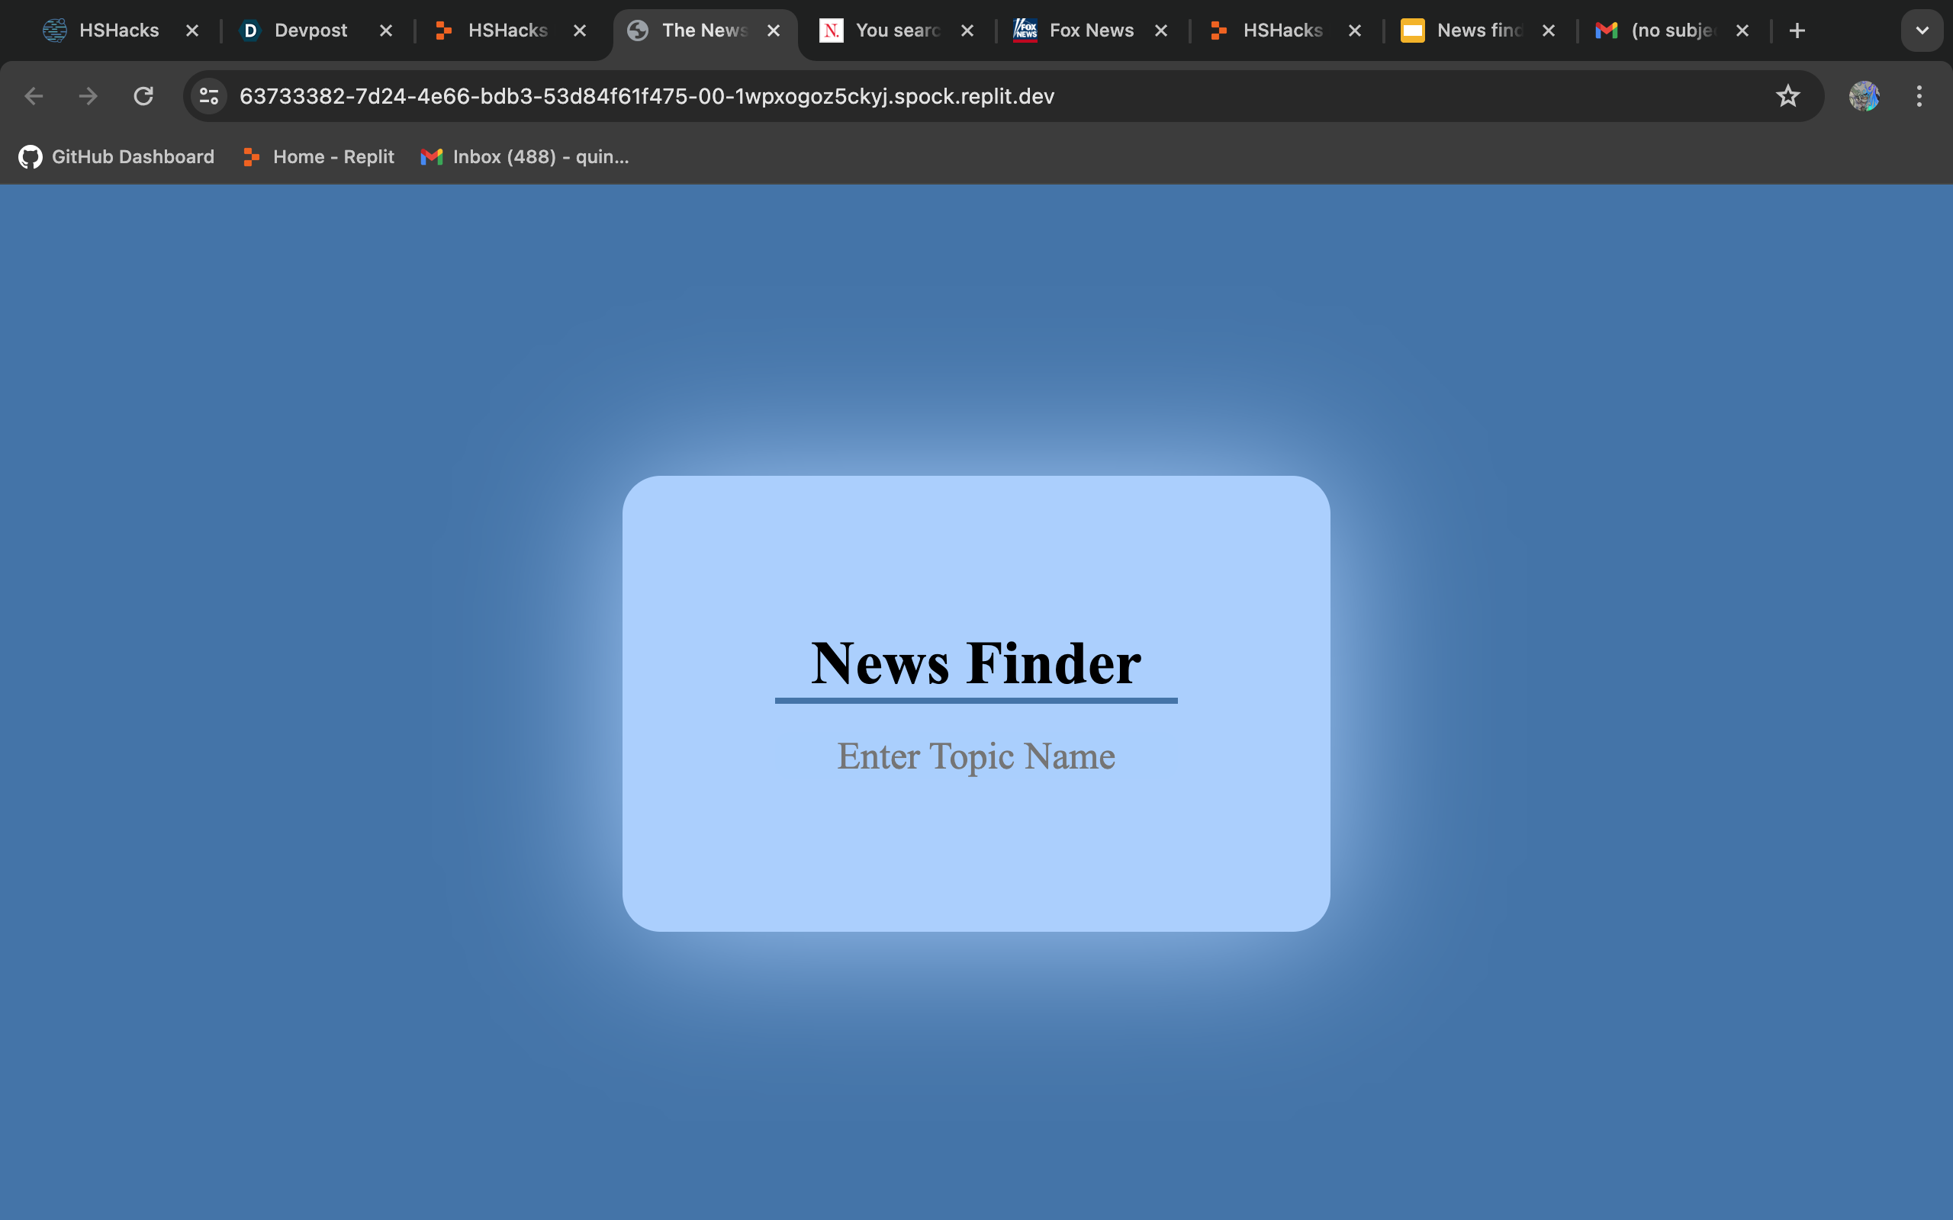Open the Chrome three-dot menu
The width and height of the screenshot is (1953, 1220).
tap(1919, 96)
